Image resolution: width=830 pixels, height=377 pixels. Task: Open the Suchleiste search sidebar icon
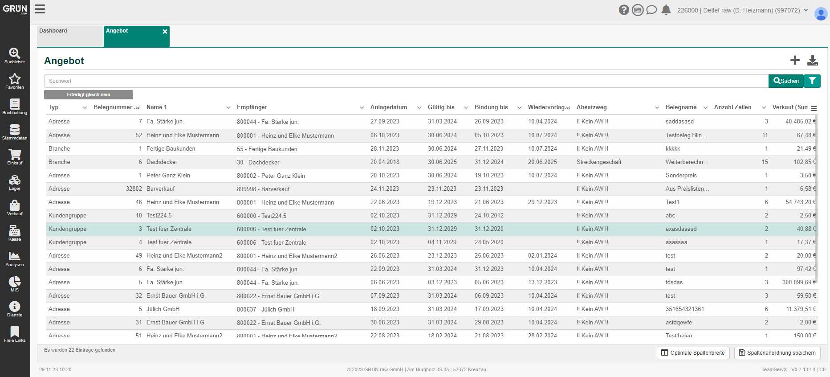(x=15, y=56)
